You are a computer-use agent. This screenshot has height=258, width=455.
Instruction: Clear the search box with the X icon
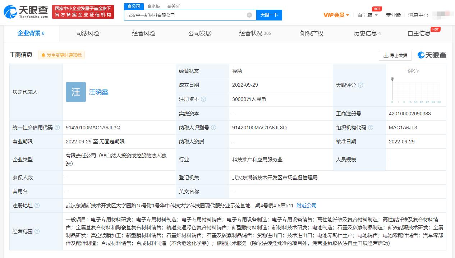pyautogui.click(x=249, y=15)
